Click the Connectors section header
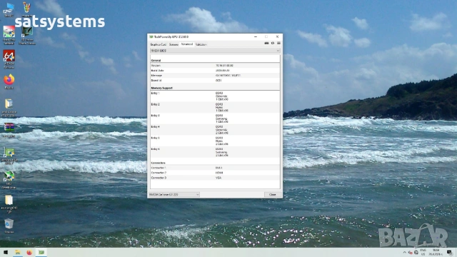 [x=158, y=163]
